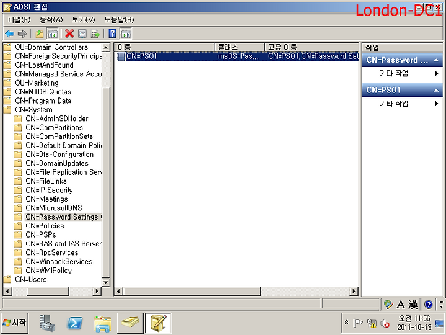Click list pane scroll right arrow

click(354, 291)
